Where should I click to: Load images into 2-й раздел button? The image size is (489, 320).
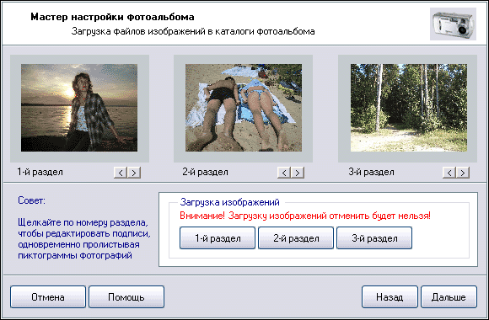click(x=296, y=238)
